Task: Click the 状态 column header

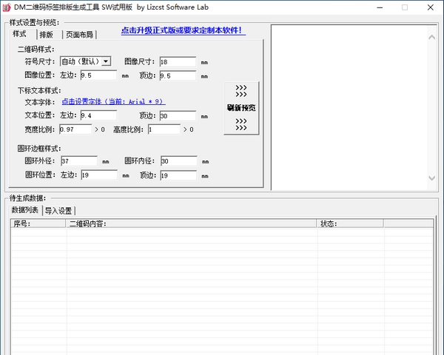Action: pyautogui.click(x=350, y=223)
